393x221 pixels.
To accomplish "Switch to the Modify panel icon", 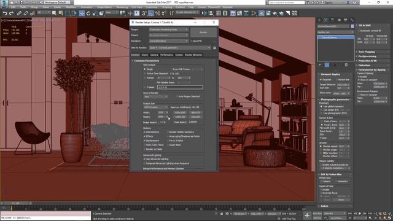I will coord(326,20).
